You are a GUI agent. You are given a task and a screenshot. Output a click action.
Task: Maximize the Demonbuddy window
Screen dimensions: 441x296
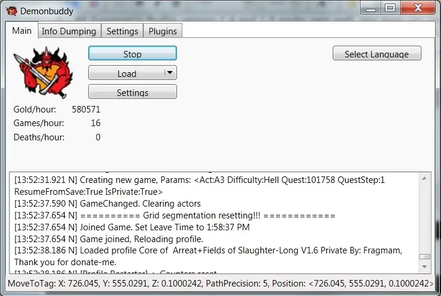pyautogui.click(x=389, y=8)
